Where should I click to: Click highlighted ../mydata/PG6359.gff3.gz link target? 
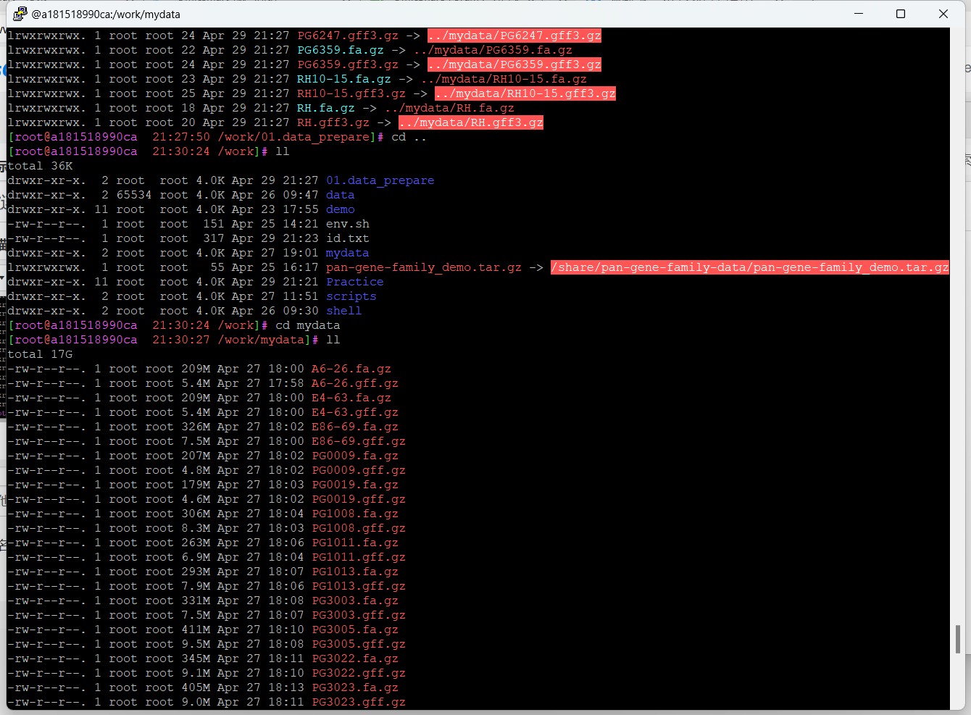514,64
